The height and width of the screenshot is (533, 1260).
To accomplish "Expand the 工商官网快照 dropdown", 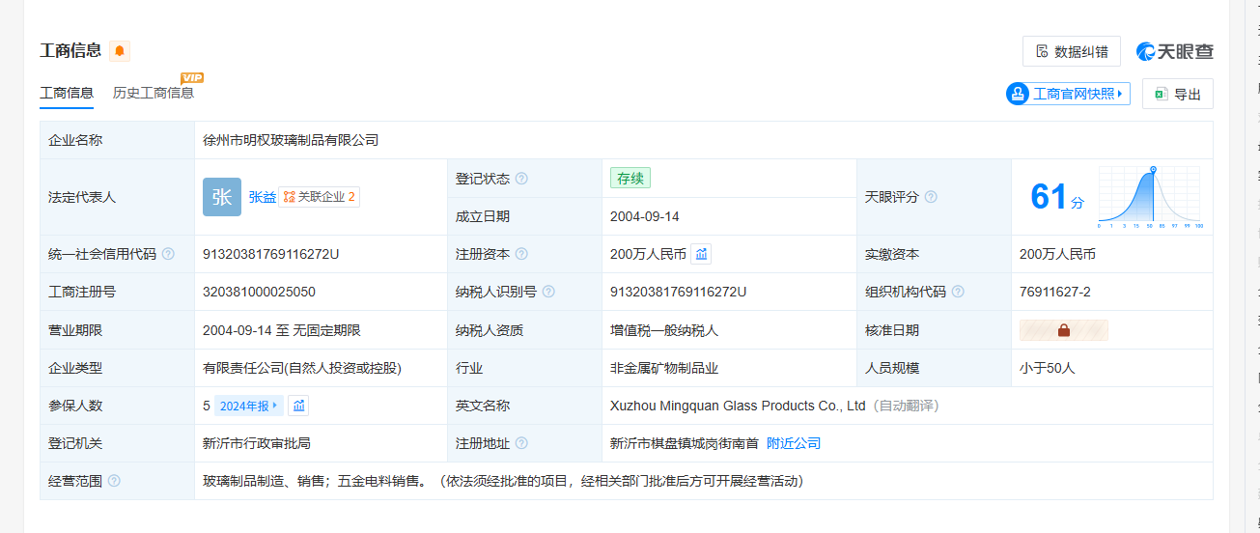I will click(x=1067, y=94).
